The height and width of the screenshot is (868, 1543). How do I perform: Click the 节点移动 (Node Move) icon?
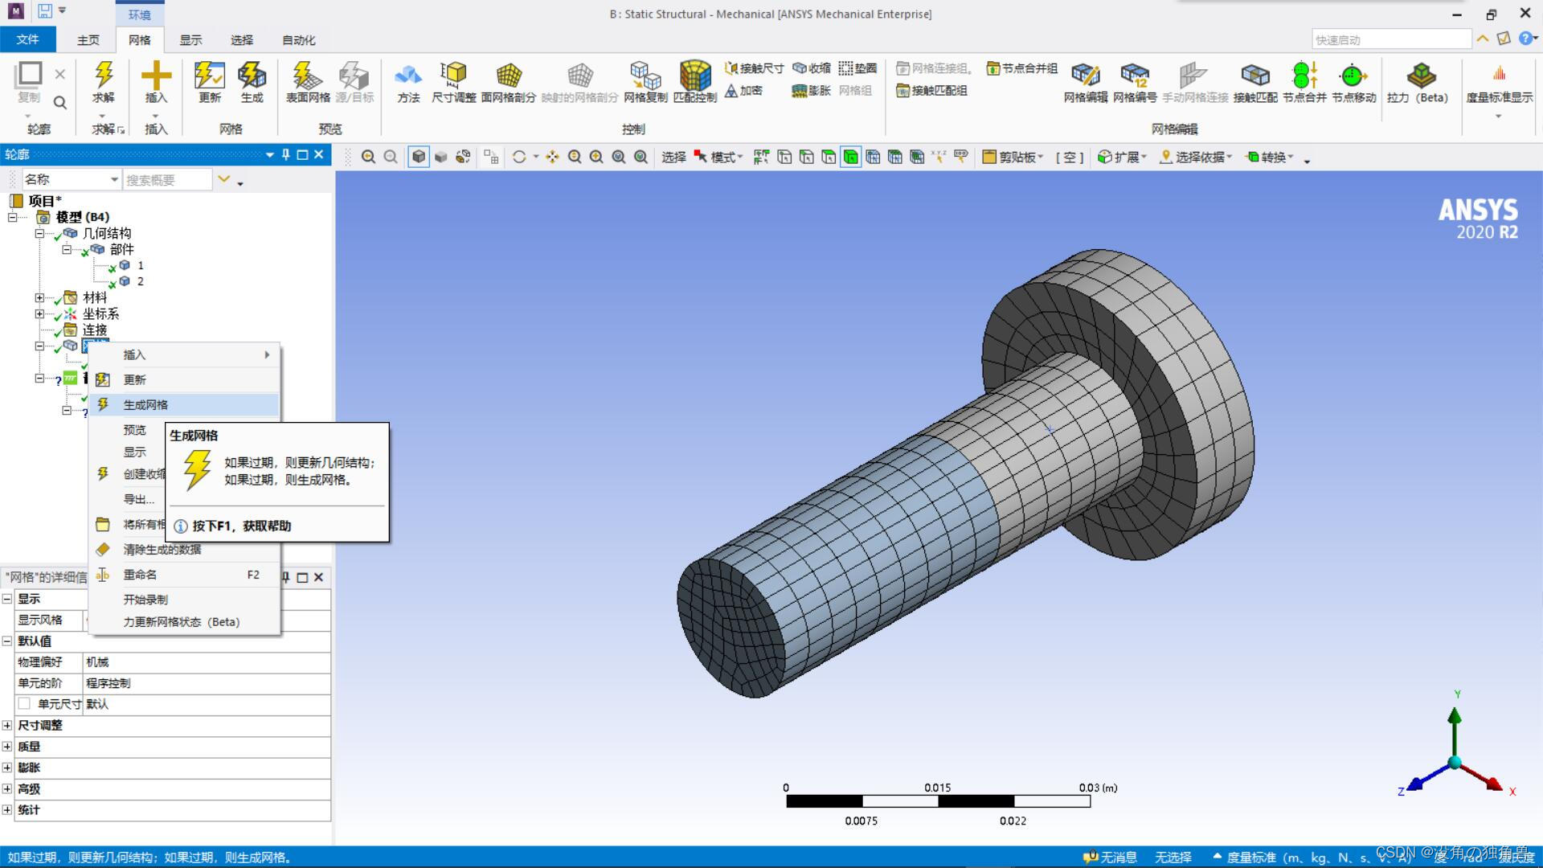click(x=1353, y=76)
